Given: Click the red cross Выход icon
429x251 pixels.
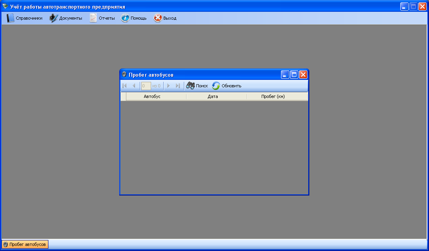Looking at the screenshot, I should (x=157, y=18).
